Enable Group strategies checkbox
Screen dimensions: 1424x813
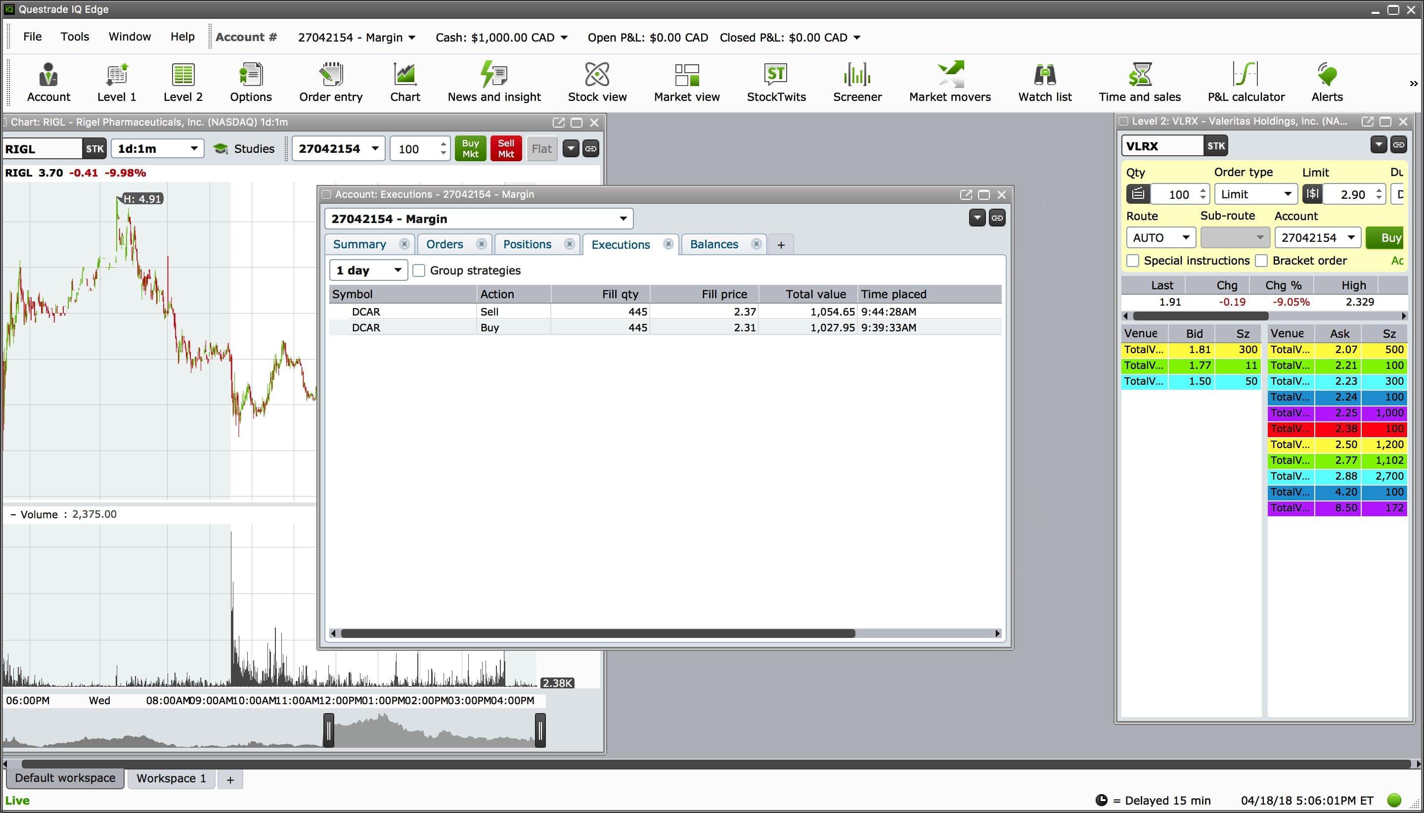(419, 271)
